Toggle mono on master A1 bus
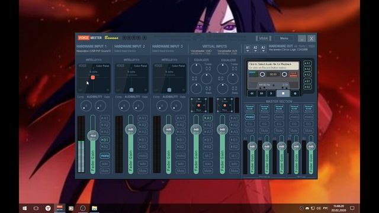Viewport: 379px width, 213px height. coord(250,117)
